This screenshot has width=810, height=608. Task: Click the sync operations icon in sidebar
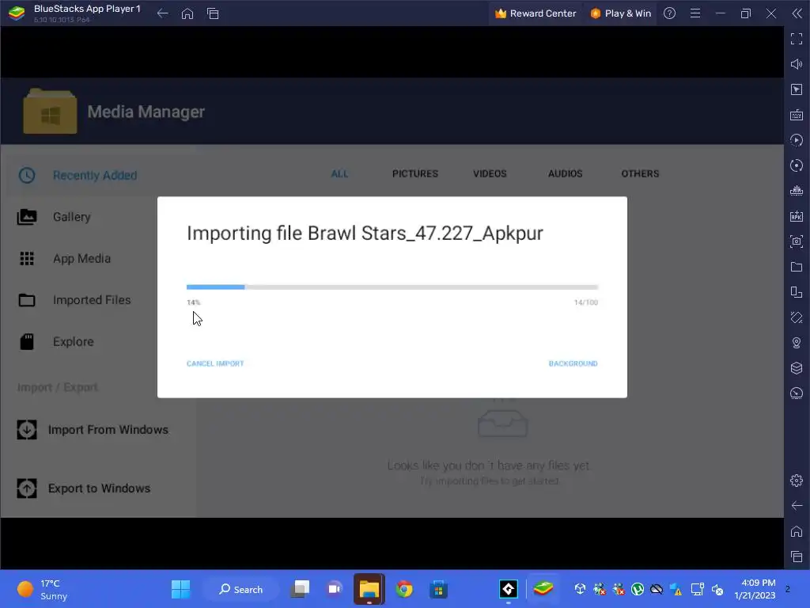[x=797, y=165]
